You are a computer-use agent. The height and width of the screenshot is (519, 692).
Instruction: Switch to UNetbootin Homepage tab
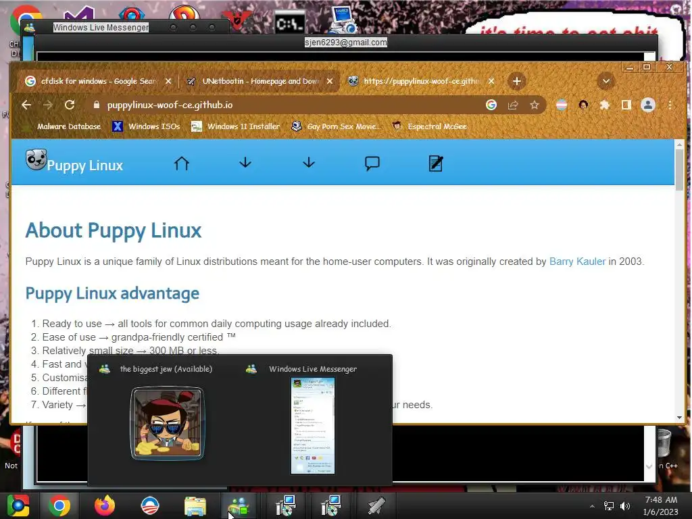coord(259,81)
